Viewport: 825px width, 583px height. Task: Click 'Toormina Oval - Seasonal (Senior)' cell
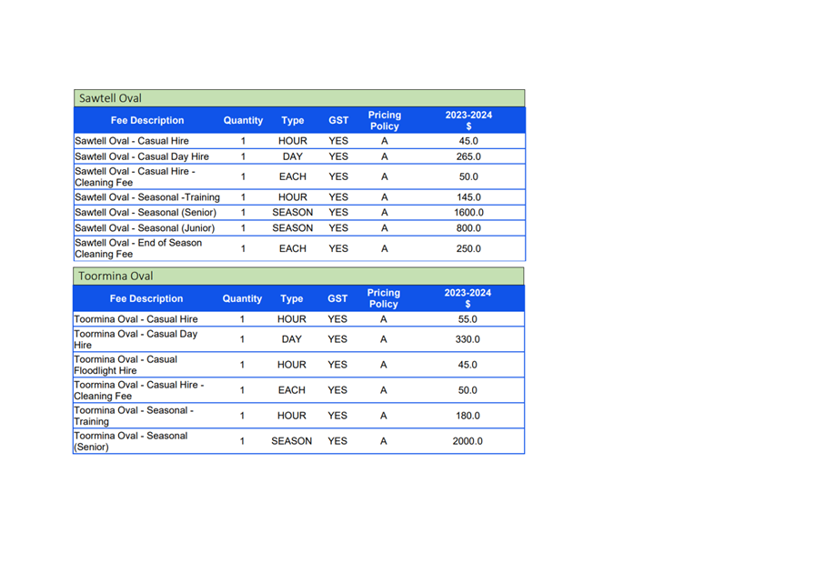[130, 441]
